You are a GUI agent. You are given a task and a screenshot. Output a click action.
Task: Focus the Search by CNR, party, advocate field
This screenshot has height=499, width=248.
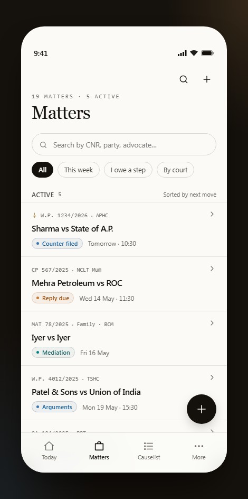124,144
